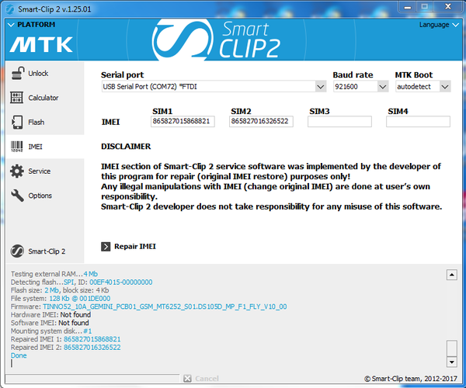Open the PLATFORM menu
The width and height of the screenshot is (466, 388).
[x=31, y=24]
